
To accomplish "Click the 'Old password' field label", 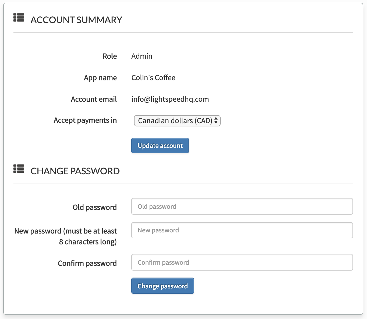I will click(x=94, y=207).
